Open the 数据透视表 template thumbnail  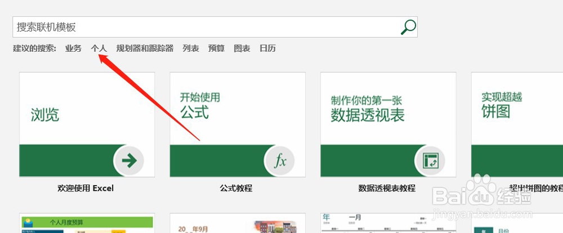click(388, 124)
